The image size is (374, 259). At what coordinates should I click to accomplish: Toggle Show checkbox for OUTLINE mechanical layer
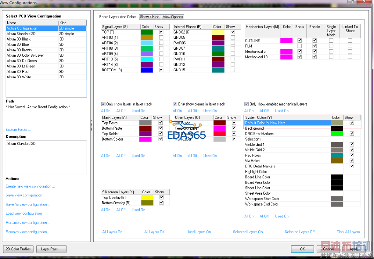pos(300,41)
